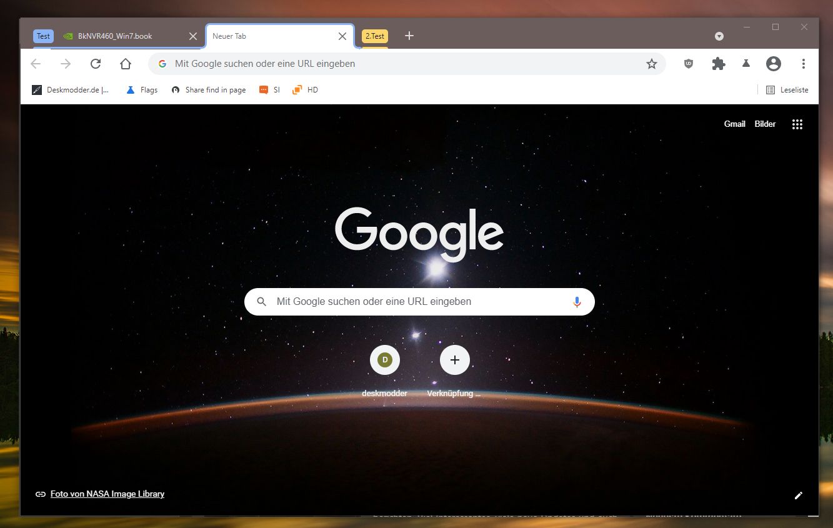
Task: Open the profile avatar icon
Action: (774, 64)
